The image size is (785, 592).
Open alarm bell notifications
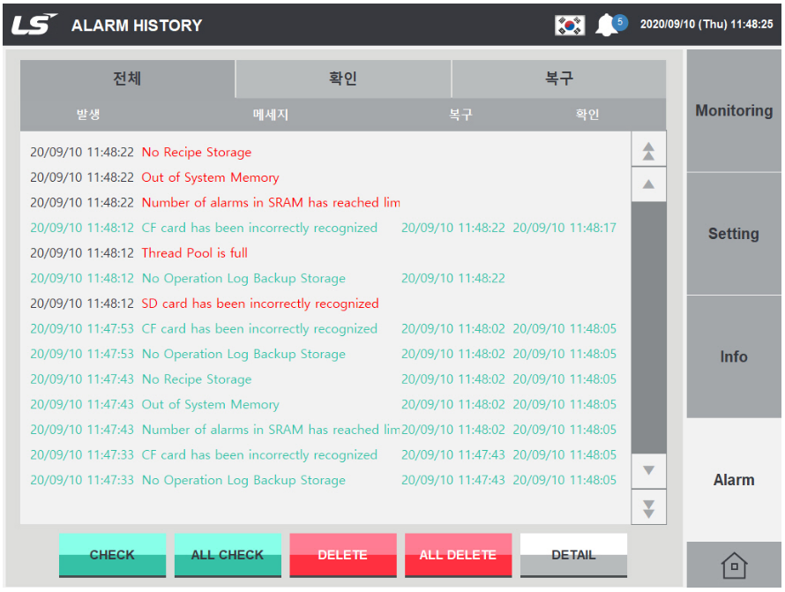(609, 25)
